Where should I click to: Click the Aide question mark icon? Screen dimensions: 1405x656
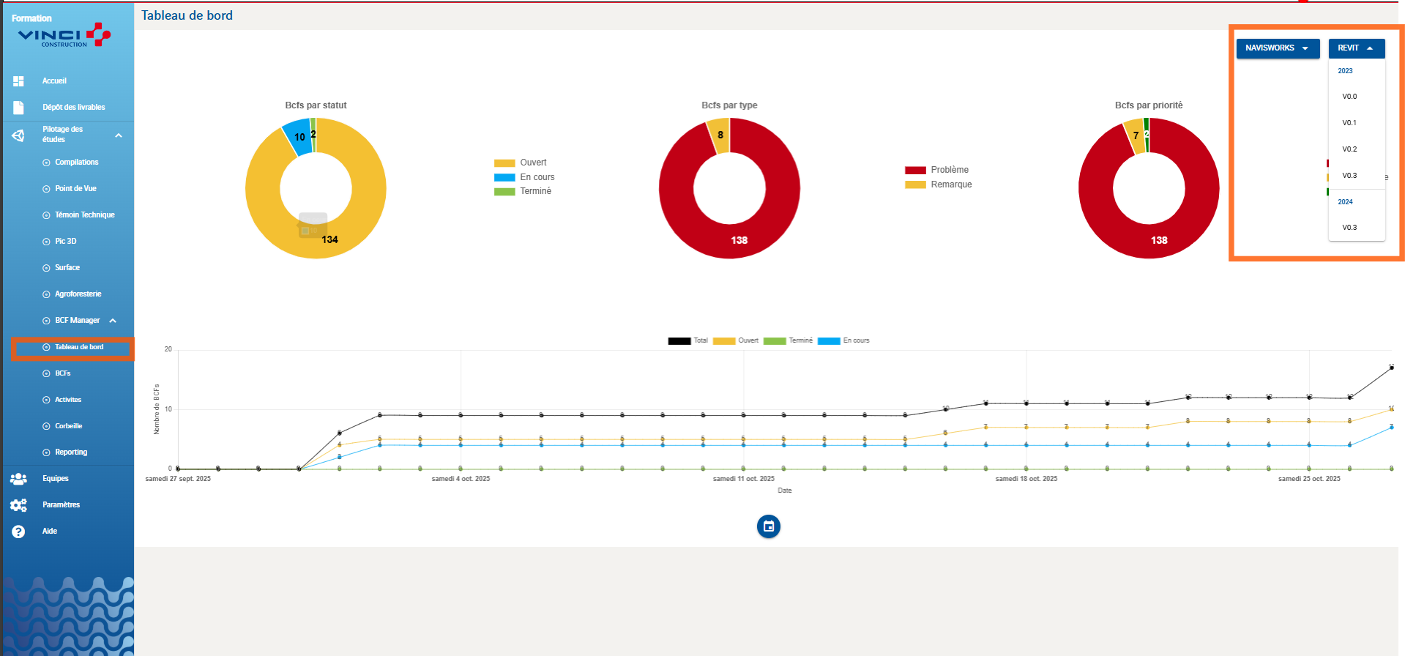pos(18,532)
